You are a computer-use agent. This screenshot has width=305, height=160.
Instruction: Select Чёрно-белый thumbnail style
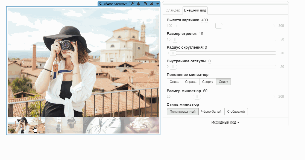(211, 112)
